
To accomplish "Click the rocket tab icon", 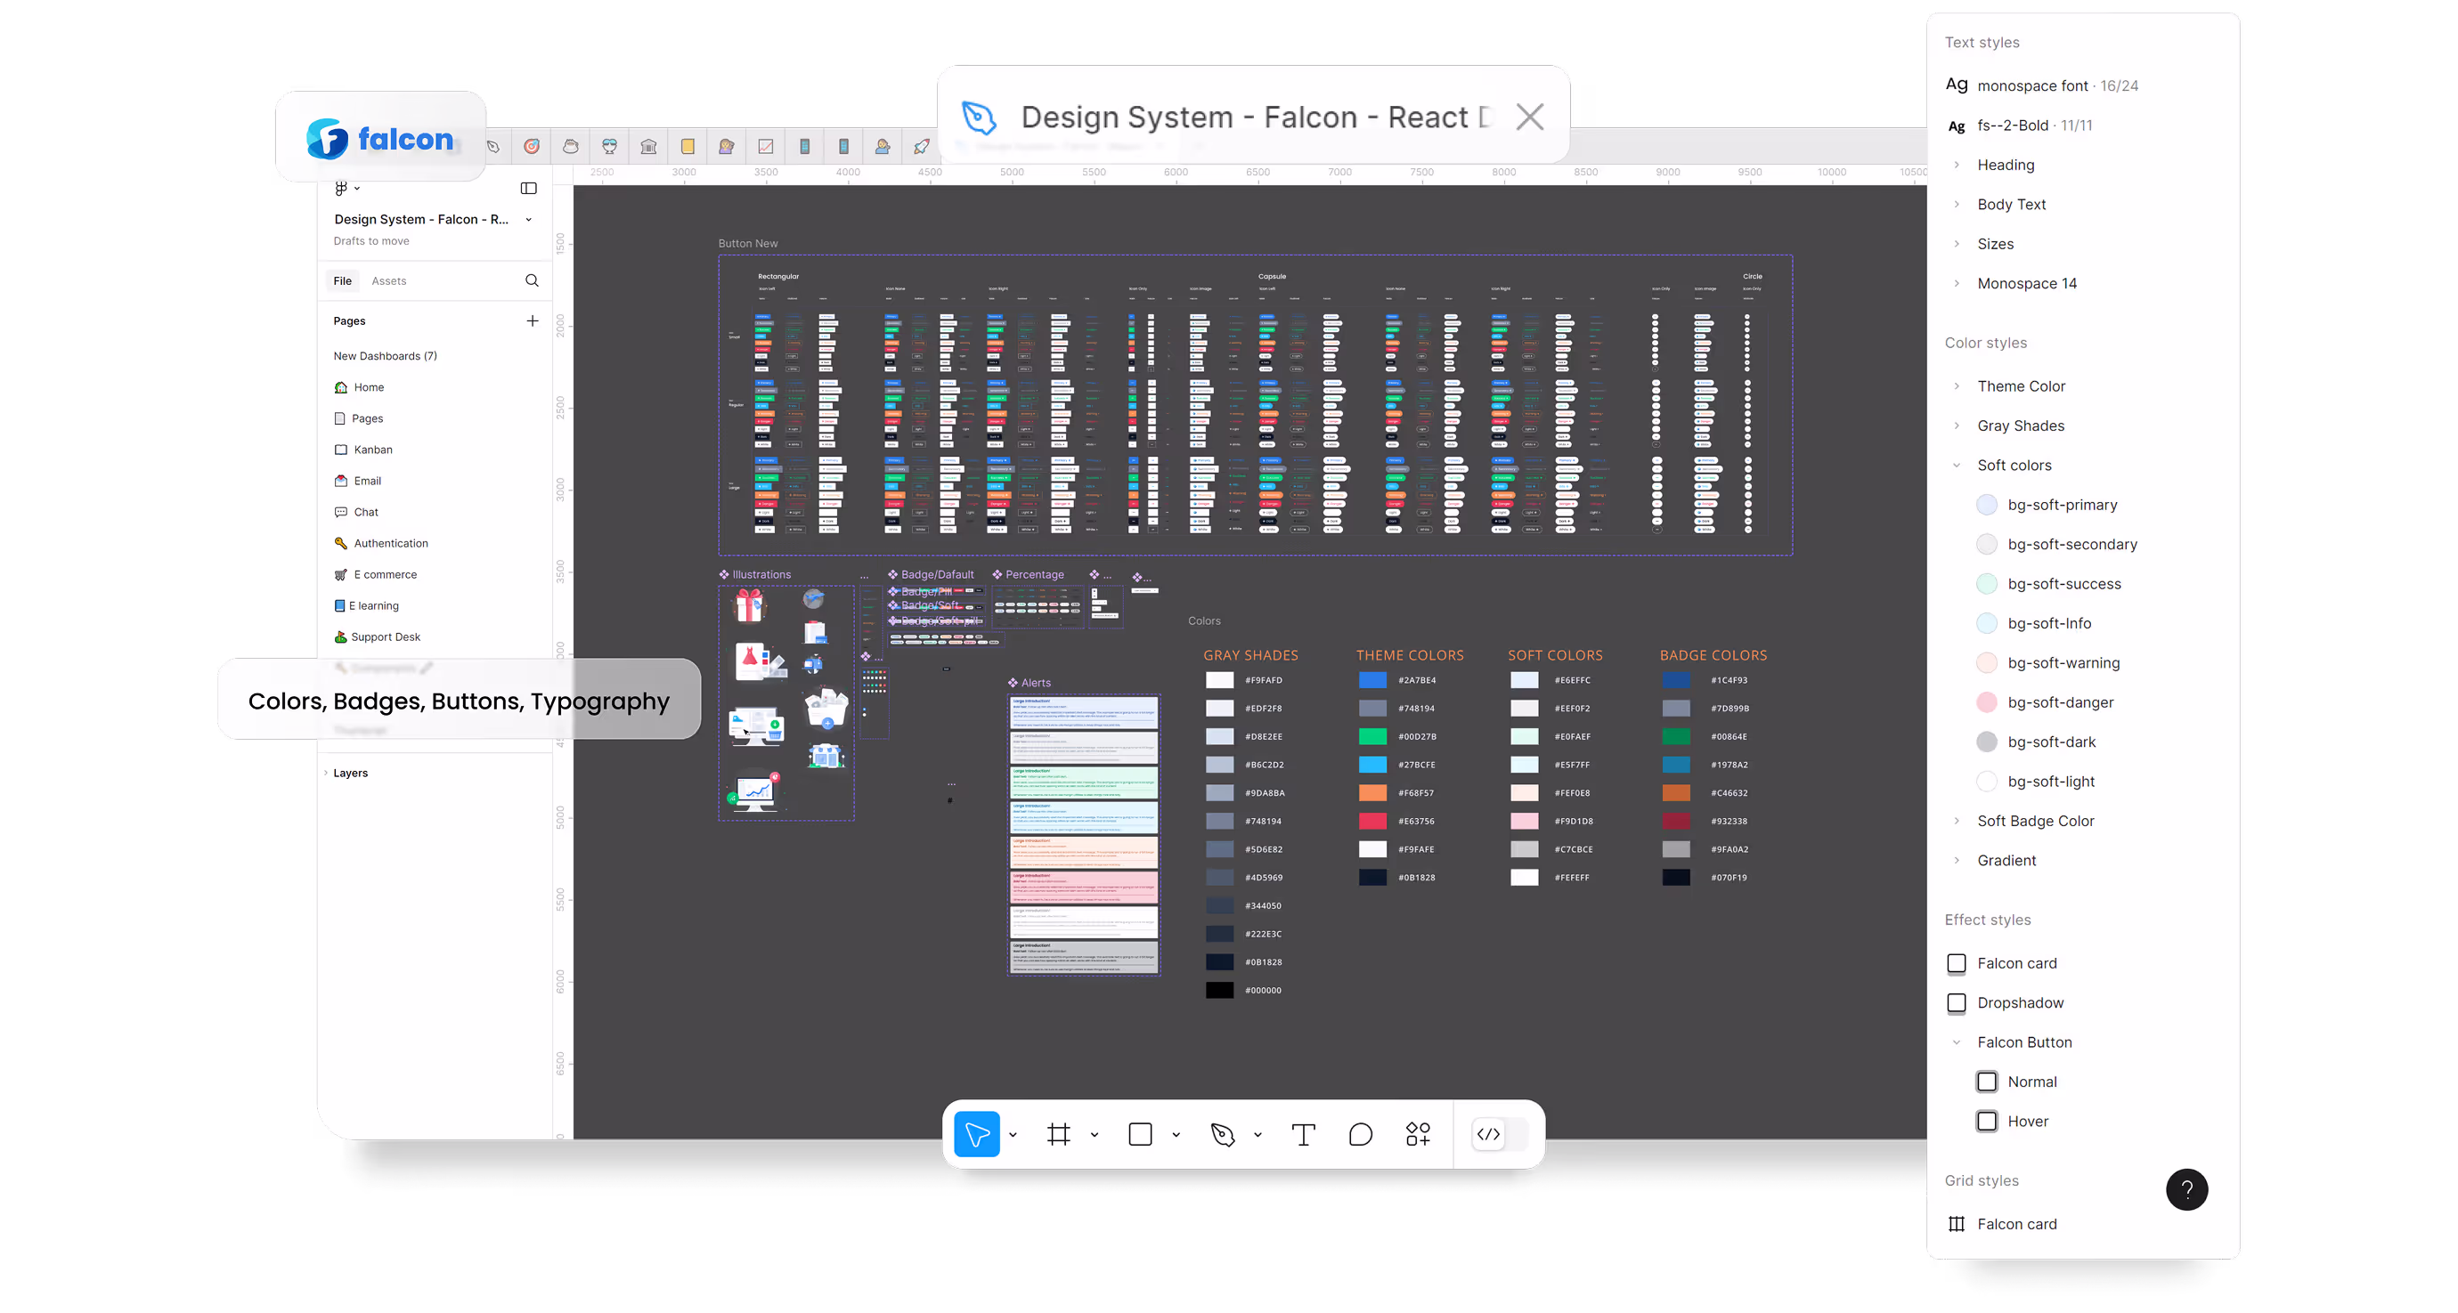I will click(x=922, y=147).
